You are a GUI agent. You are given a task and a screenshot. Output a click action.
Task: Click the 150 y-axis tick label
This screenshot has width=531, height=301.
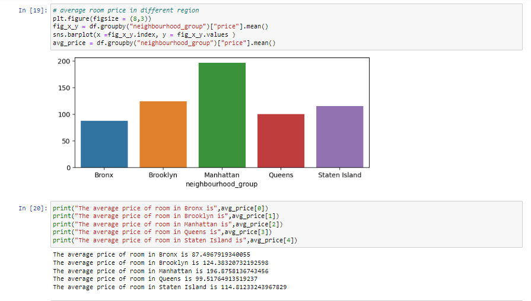coord(64,88)
